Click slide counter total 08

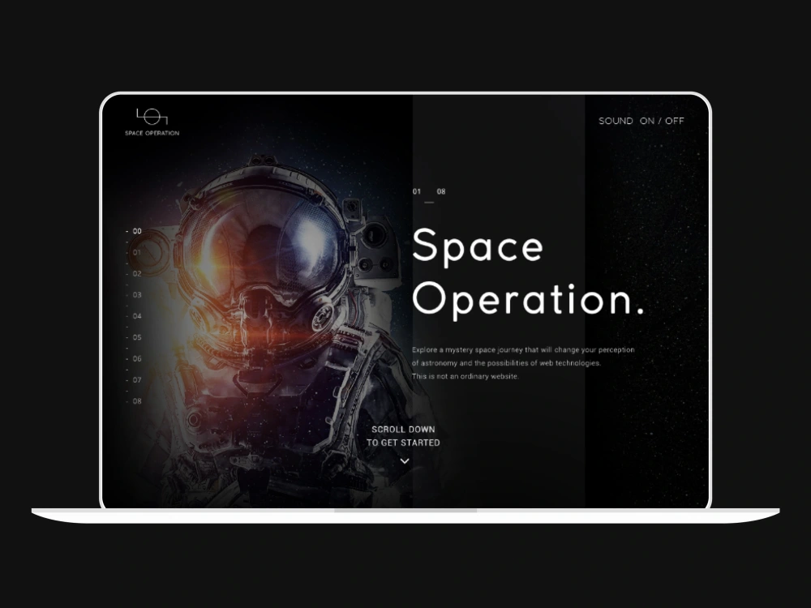pos(441,191)
